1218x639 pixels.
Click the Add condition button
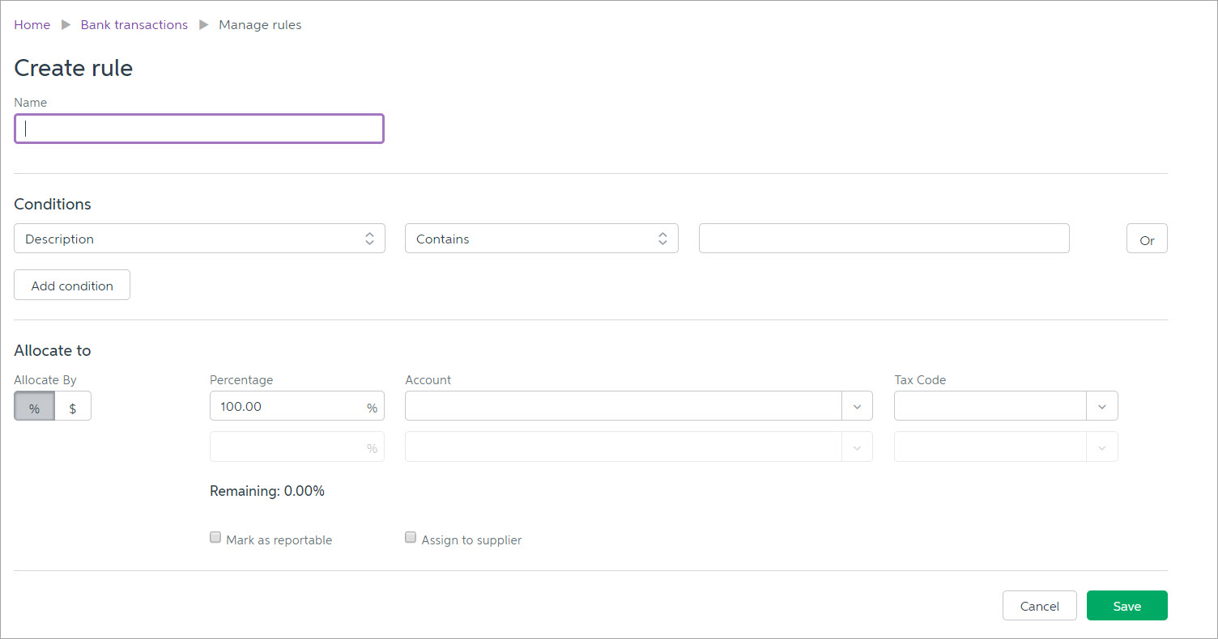(x=72, y=285)
